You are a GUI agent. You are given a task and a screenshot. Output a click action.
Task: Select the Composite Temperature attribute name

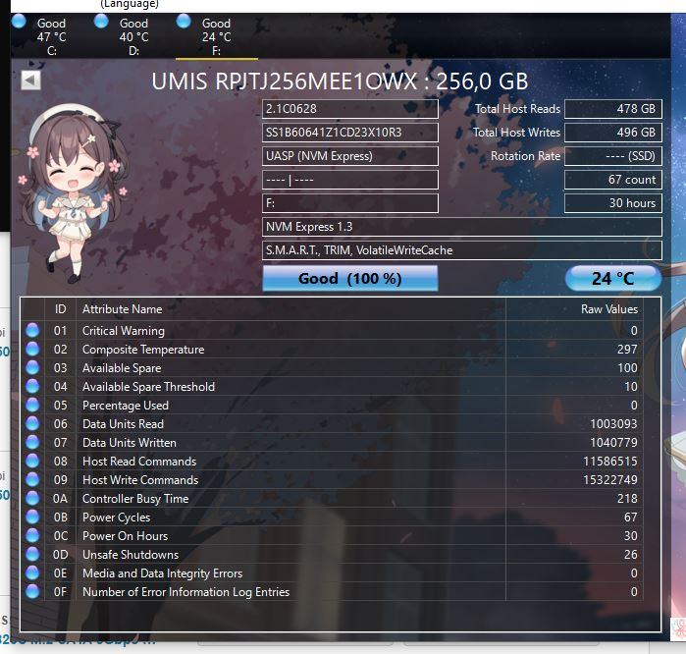click(x=143, y=350)
